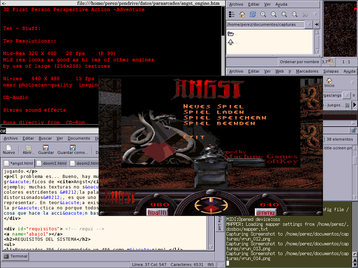
Task: Select Exit in Angst game menu
Action: (194, 137)
